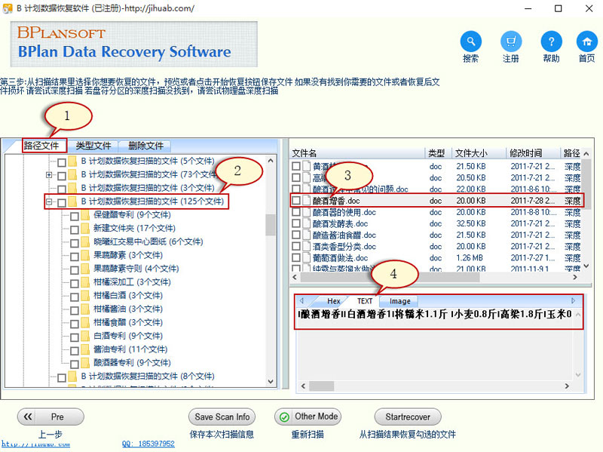Click the folder icon of 酱油专利
Viewport: 603px width, 452px height.
click(85, 349)
